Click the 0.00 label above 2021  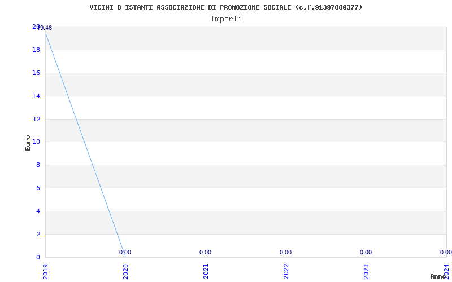pos(205,252)
